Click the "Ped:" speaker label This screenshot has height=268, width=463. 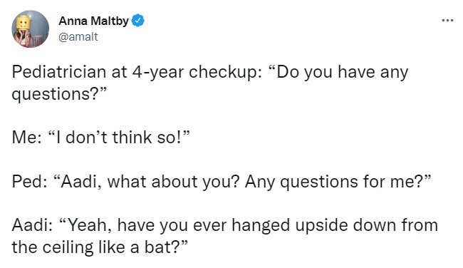29,182
